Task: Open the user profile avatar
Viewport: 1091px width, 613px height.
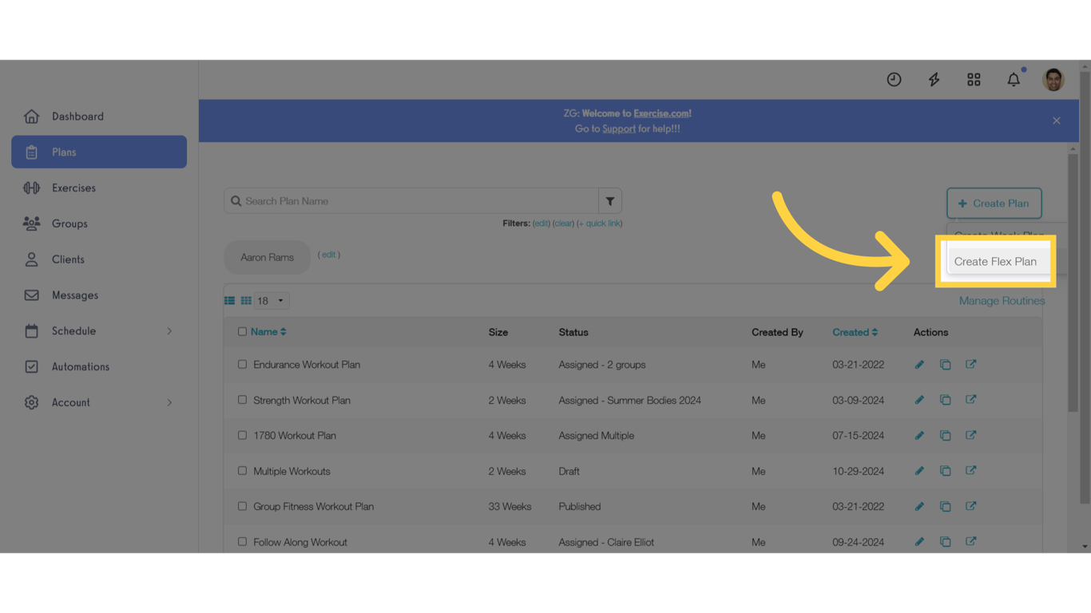Action: (x=1053, y=79)
